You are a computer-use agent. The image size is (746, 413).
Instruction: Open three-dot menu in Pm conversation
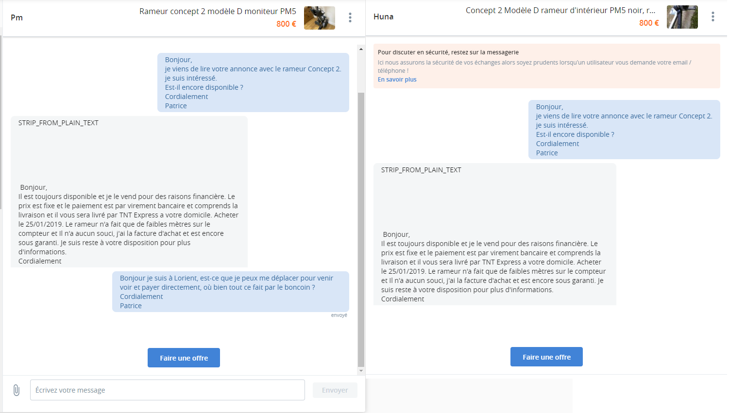350,18
